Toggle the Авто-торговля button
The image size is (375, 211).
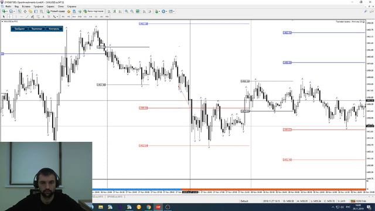pos(94,11)
